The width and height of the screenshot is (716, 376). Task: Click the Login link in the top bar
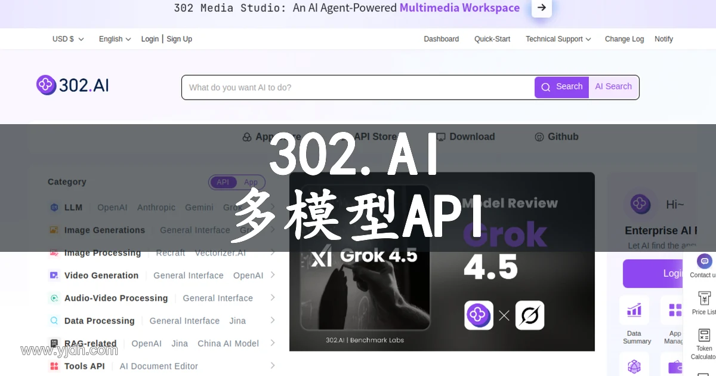(150, 39)
